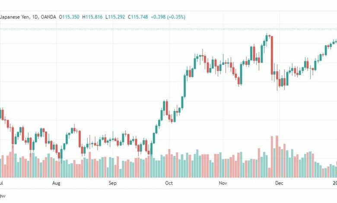Click the Oct label on time axis

coord(169,183)
